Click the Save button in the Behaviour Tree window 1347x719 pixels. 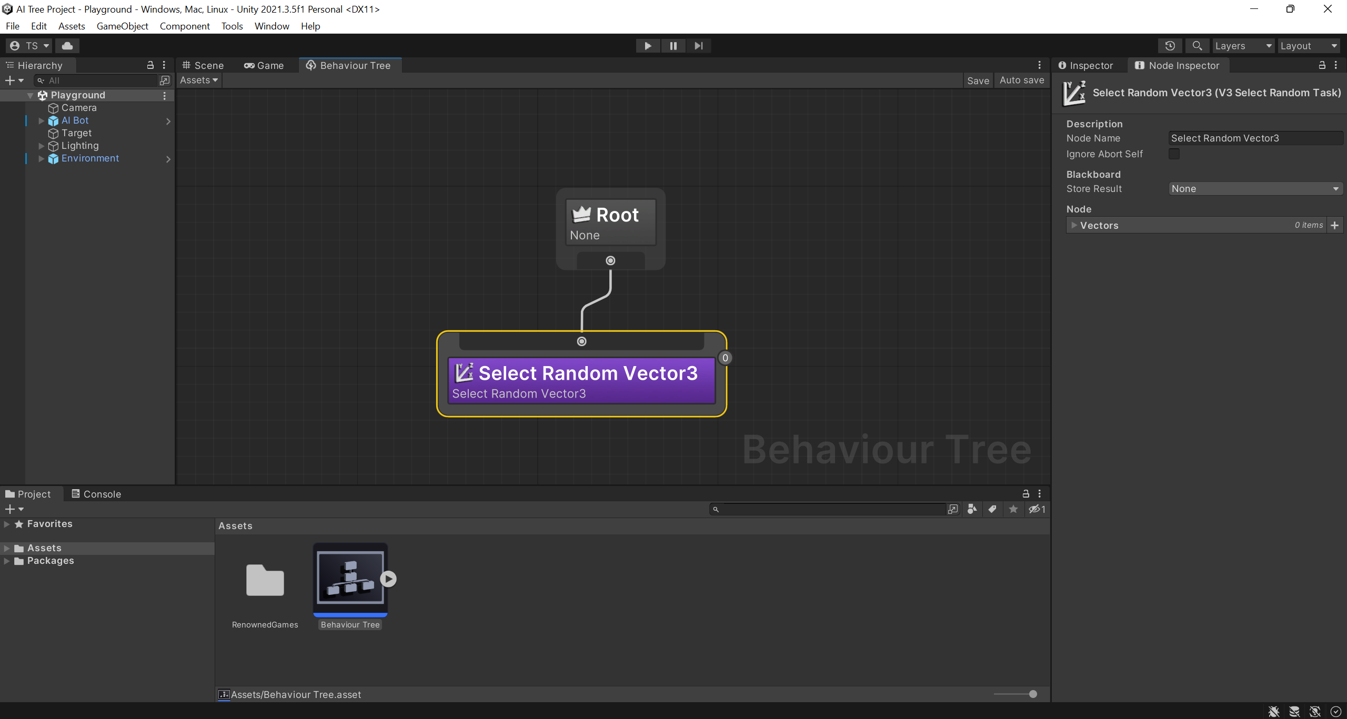coord(978,80)
